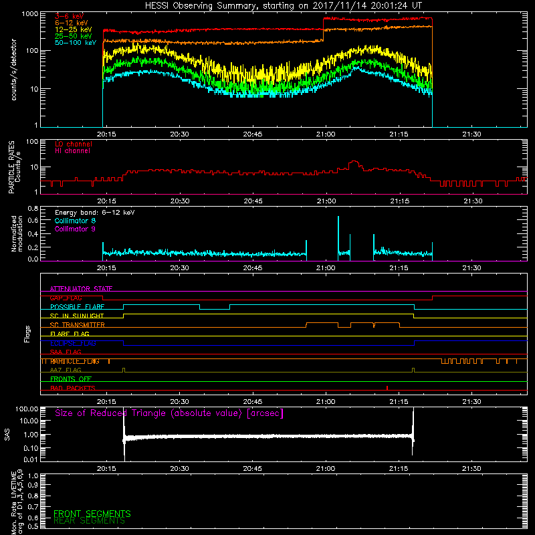Select the green 25-50 keV legend label

[x=74, y=36]
